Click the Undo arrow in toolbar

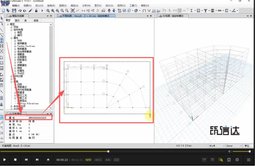tap(20, 11)
